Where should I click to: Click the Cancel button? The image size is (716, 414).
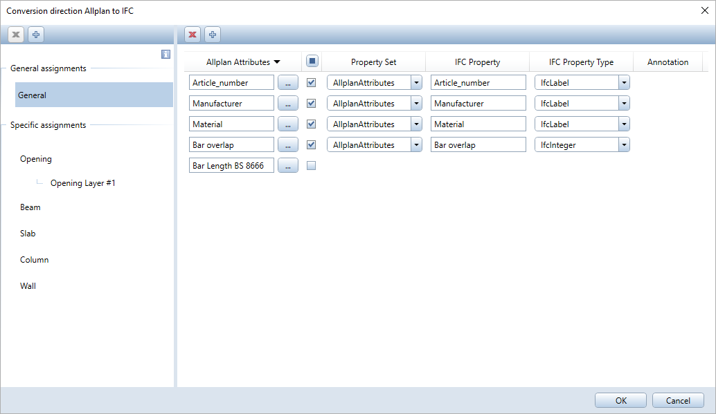click(x=678, y=401)
